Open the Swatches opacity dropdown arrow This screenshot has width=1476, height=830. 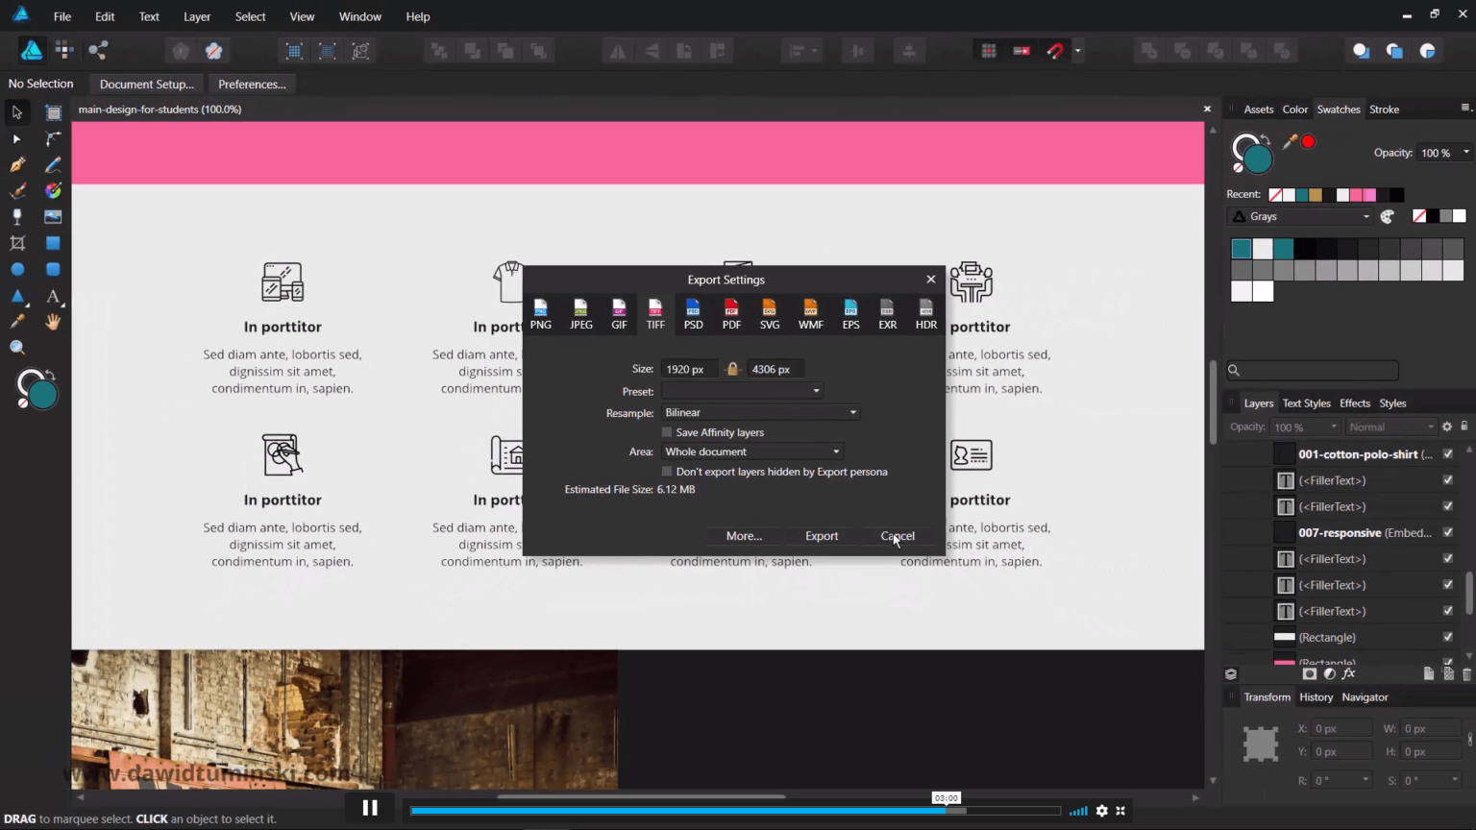click(x=1466, y=153)
